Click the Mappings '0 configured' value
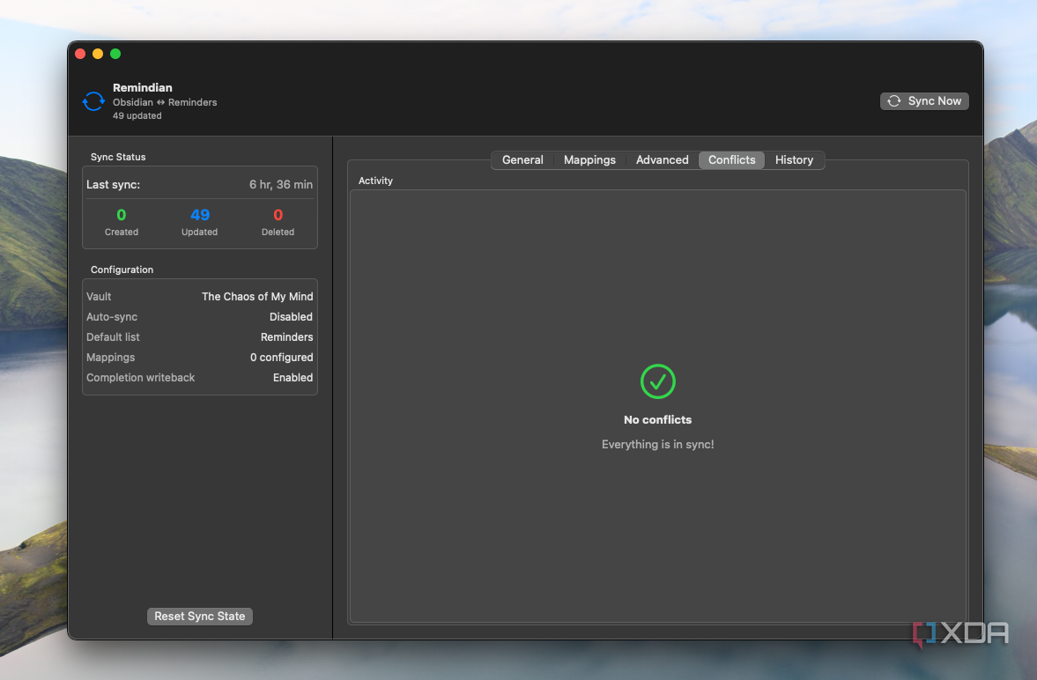The height and width of the screenshot is (680, 1037). pos(282,358)
